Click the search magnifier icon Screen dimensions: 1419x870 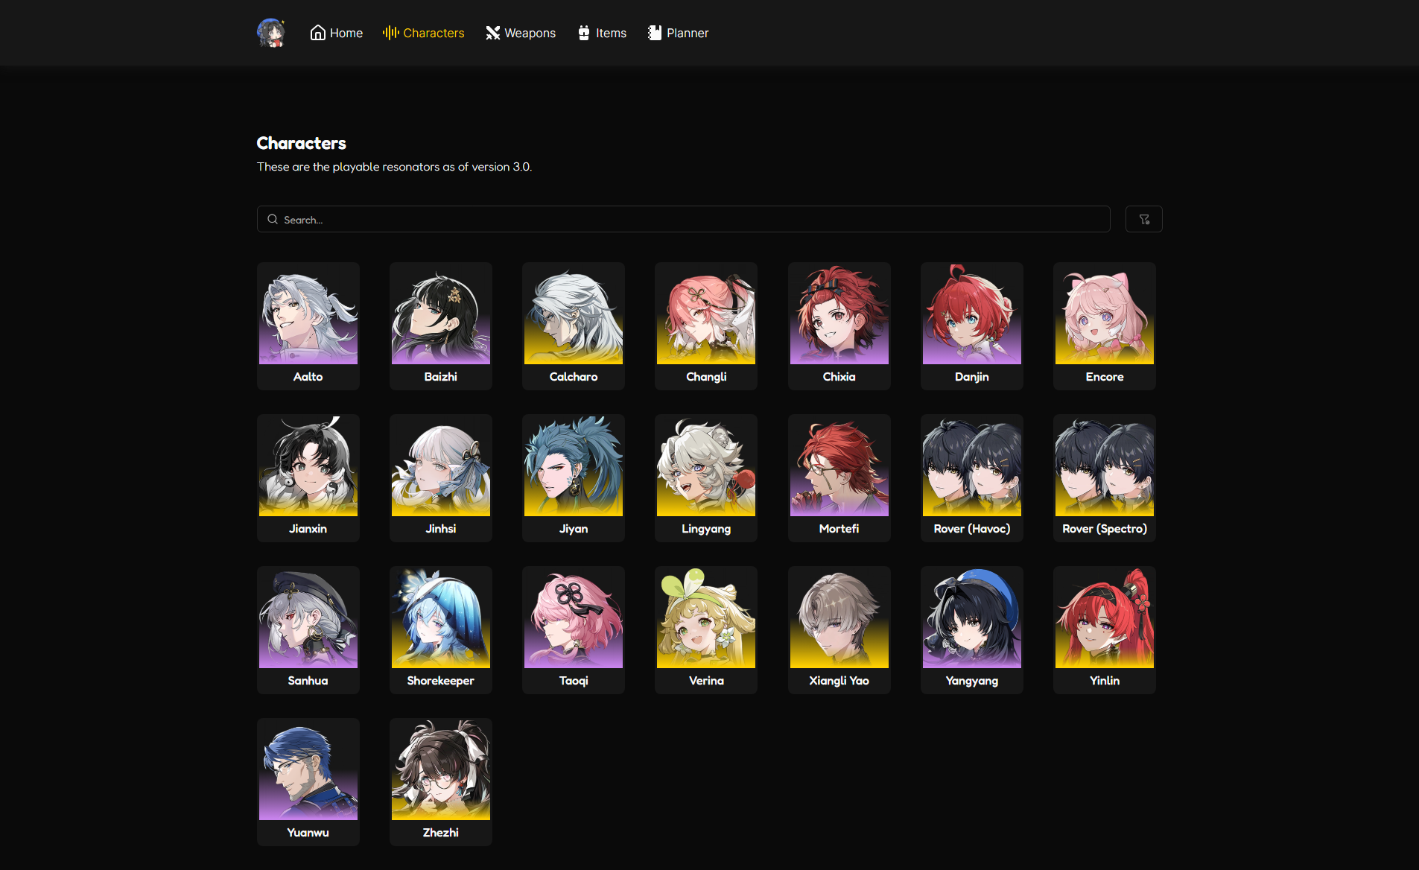tap(273, 219)
